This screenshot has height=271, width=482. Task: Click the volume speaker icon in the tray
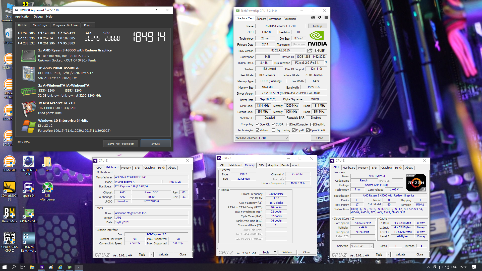tap(447, 267)
